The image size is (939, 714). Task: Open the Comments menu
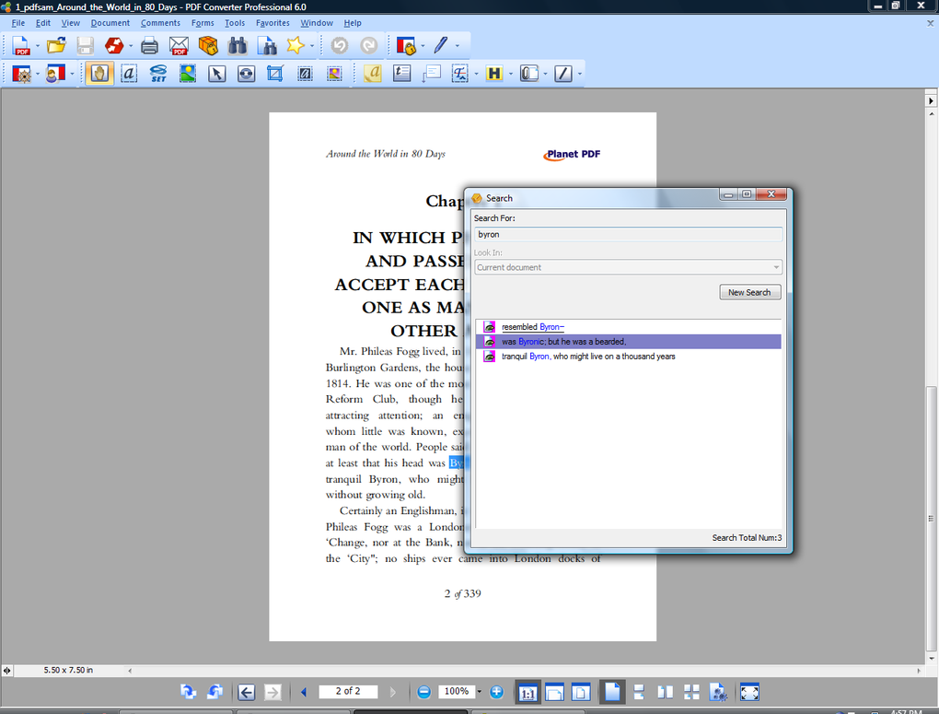click(x=160, y=23)
